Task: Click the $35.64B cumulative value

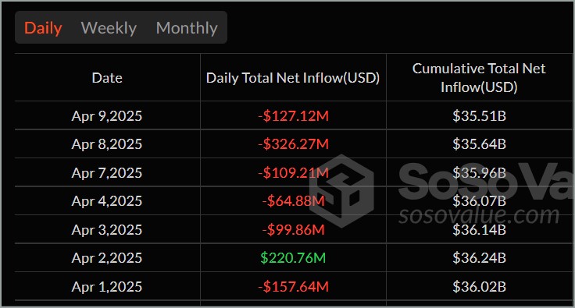Action: pos(479,144)
